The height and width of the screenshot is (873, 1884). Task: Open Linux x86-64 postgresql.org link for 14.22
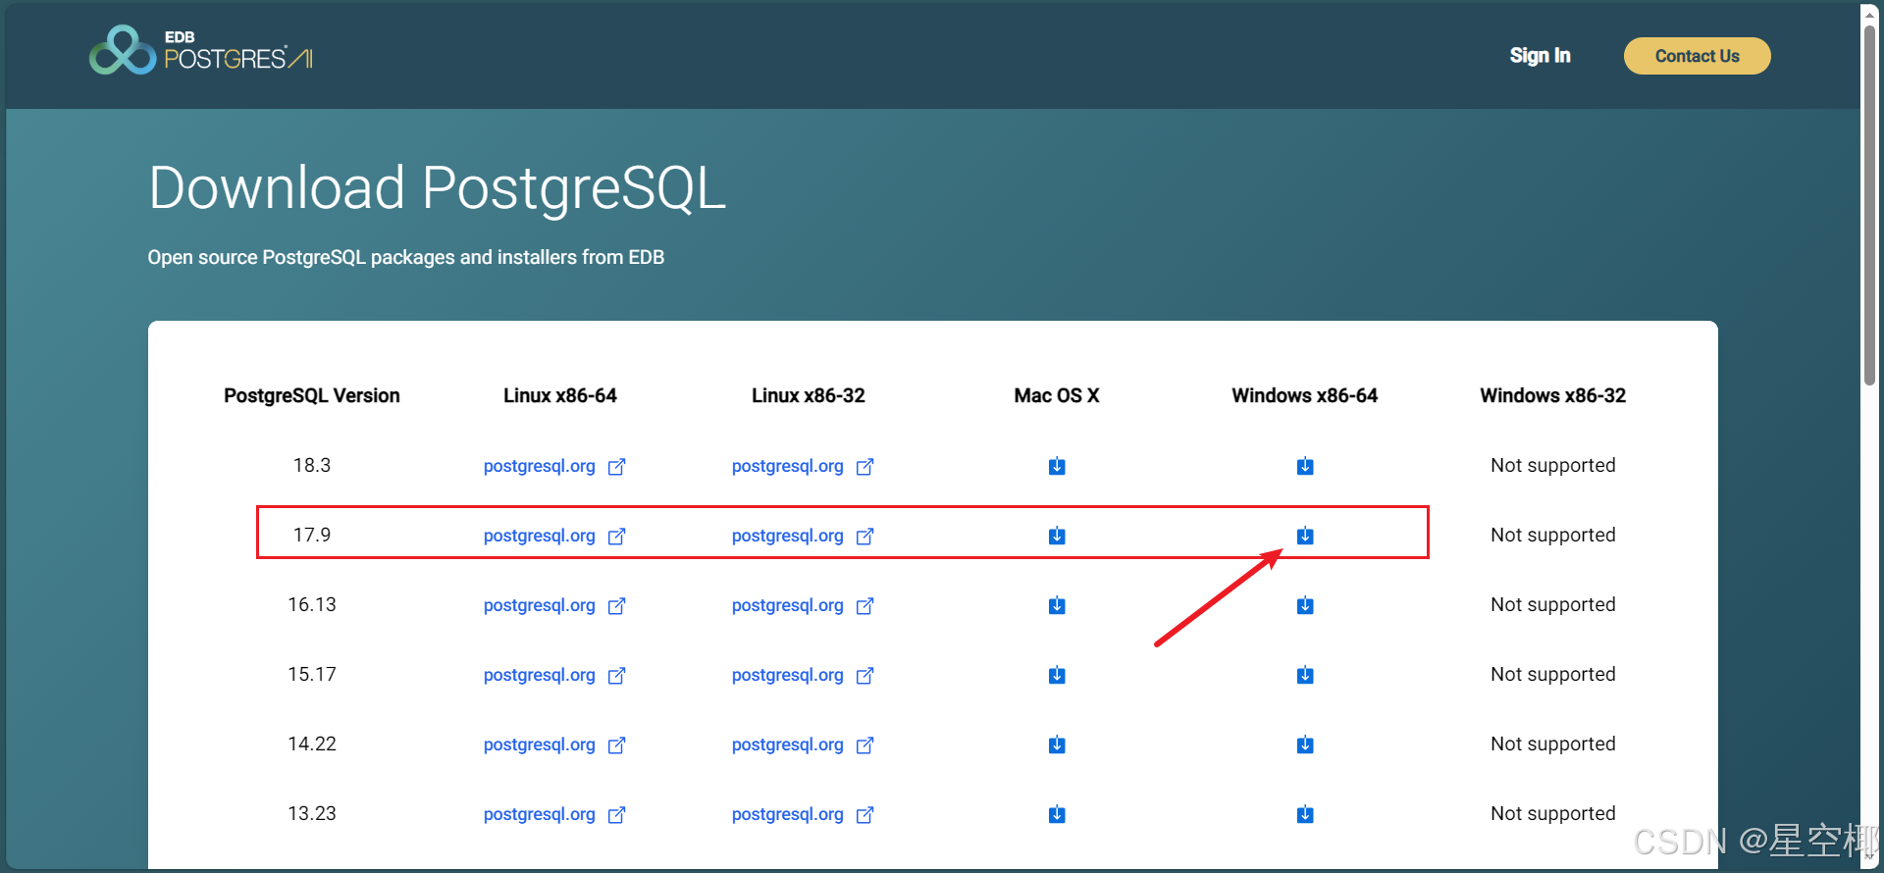pos(554,745)
